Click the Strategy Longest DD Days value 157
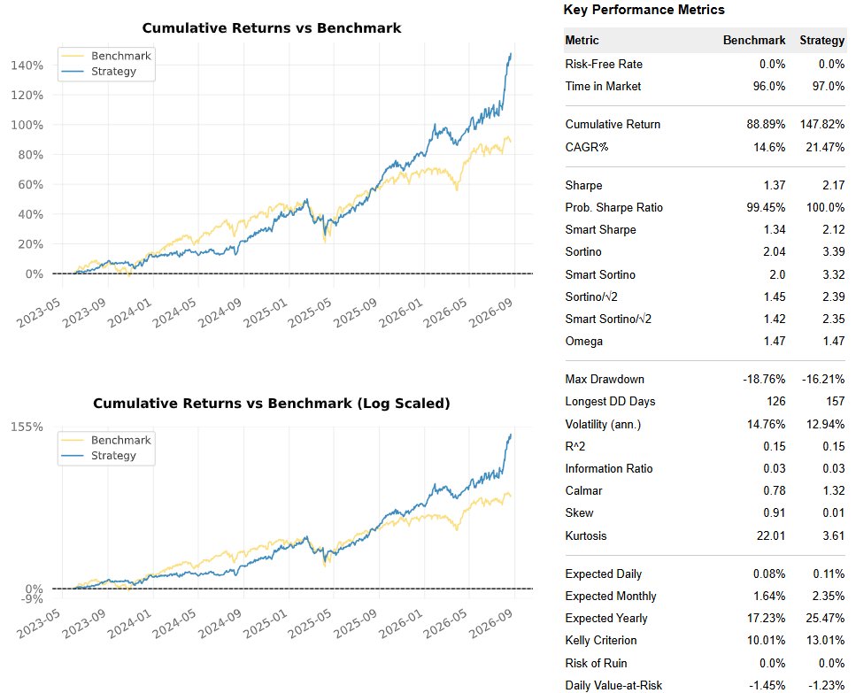The height and width of the screenshot is (693, 856). (x=835, y=402)
